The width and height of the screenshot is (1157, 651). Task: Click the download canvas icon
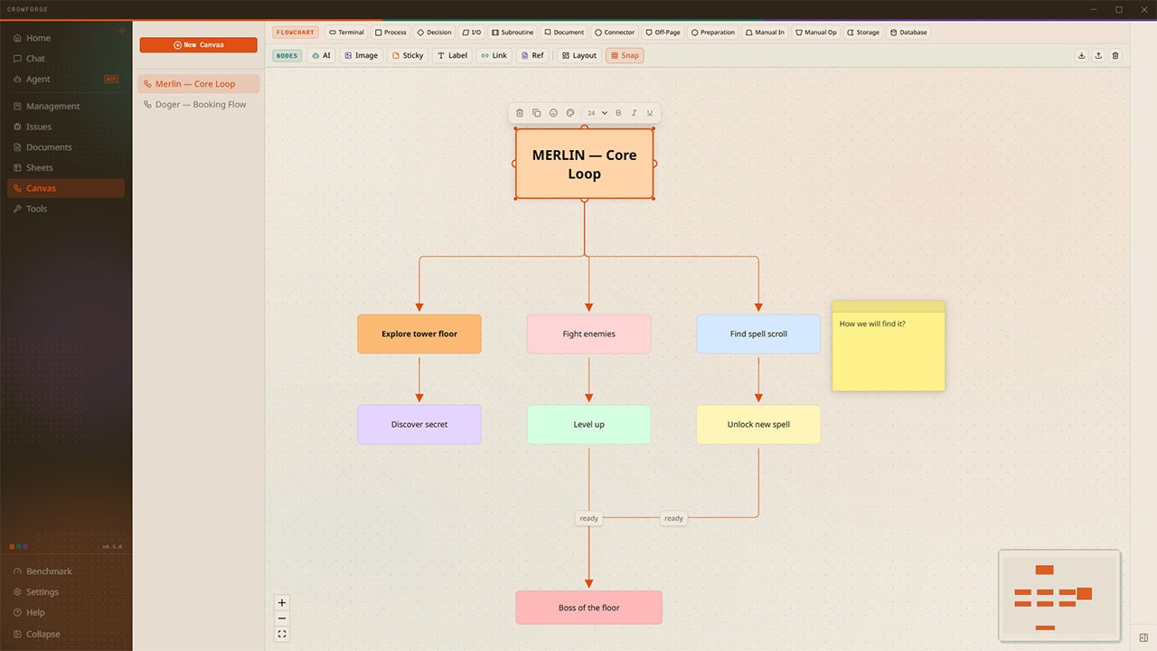(1081, 55)
